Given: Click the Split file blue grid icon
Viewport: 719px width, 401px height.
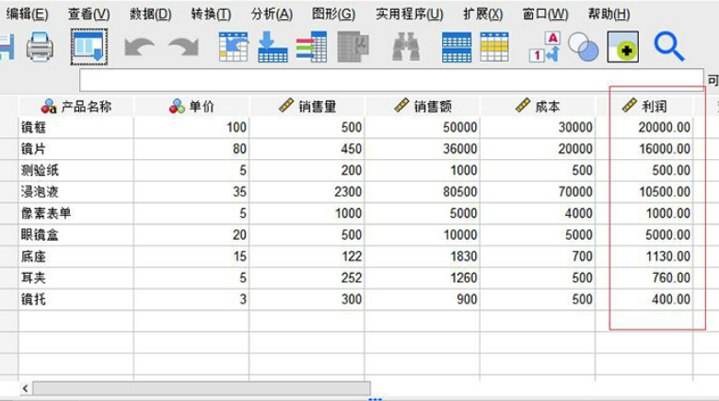Looking at the screenshot, I should click(457, 47).
